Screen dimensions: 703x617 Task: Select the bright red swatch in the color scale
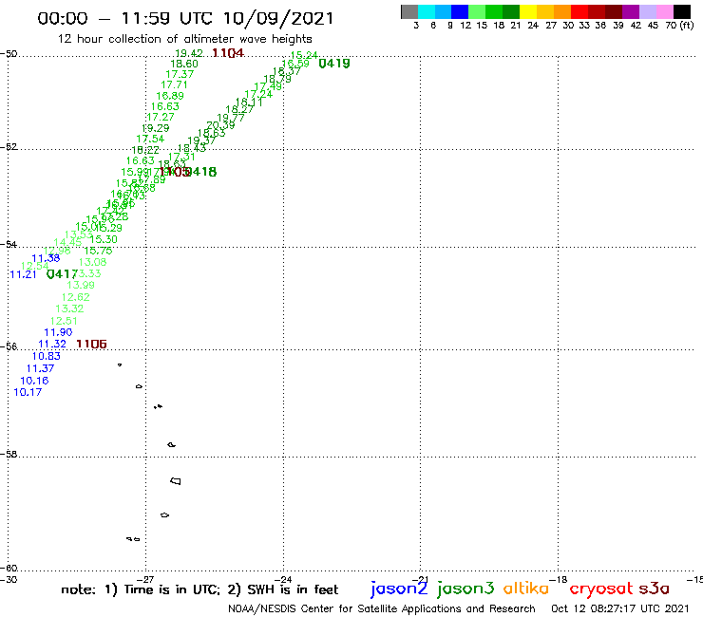tap(579, 11)
